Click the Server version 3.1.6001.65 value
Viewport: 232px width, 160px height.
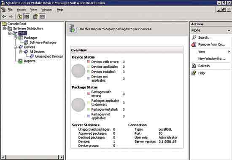click(167, 141)
